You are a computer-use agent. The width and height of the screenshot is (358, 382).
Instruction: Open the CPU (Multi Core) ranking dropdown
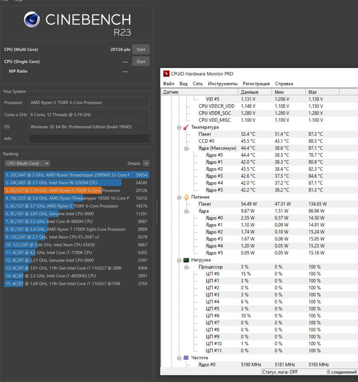pos(27,163)
